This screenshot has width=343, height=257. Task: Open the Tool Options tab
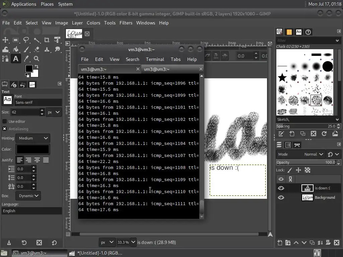point(5,84)
